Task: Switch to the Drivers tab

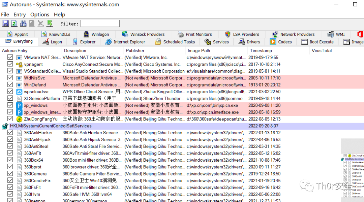Action: tap(249, 42)
